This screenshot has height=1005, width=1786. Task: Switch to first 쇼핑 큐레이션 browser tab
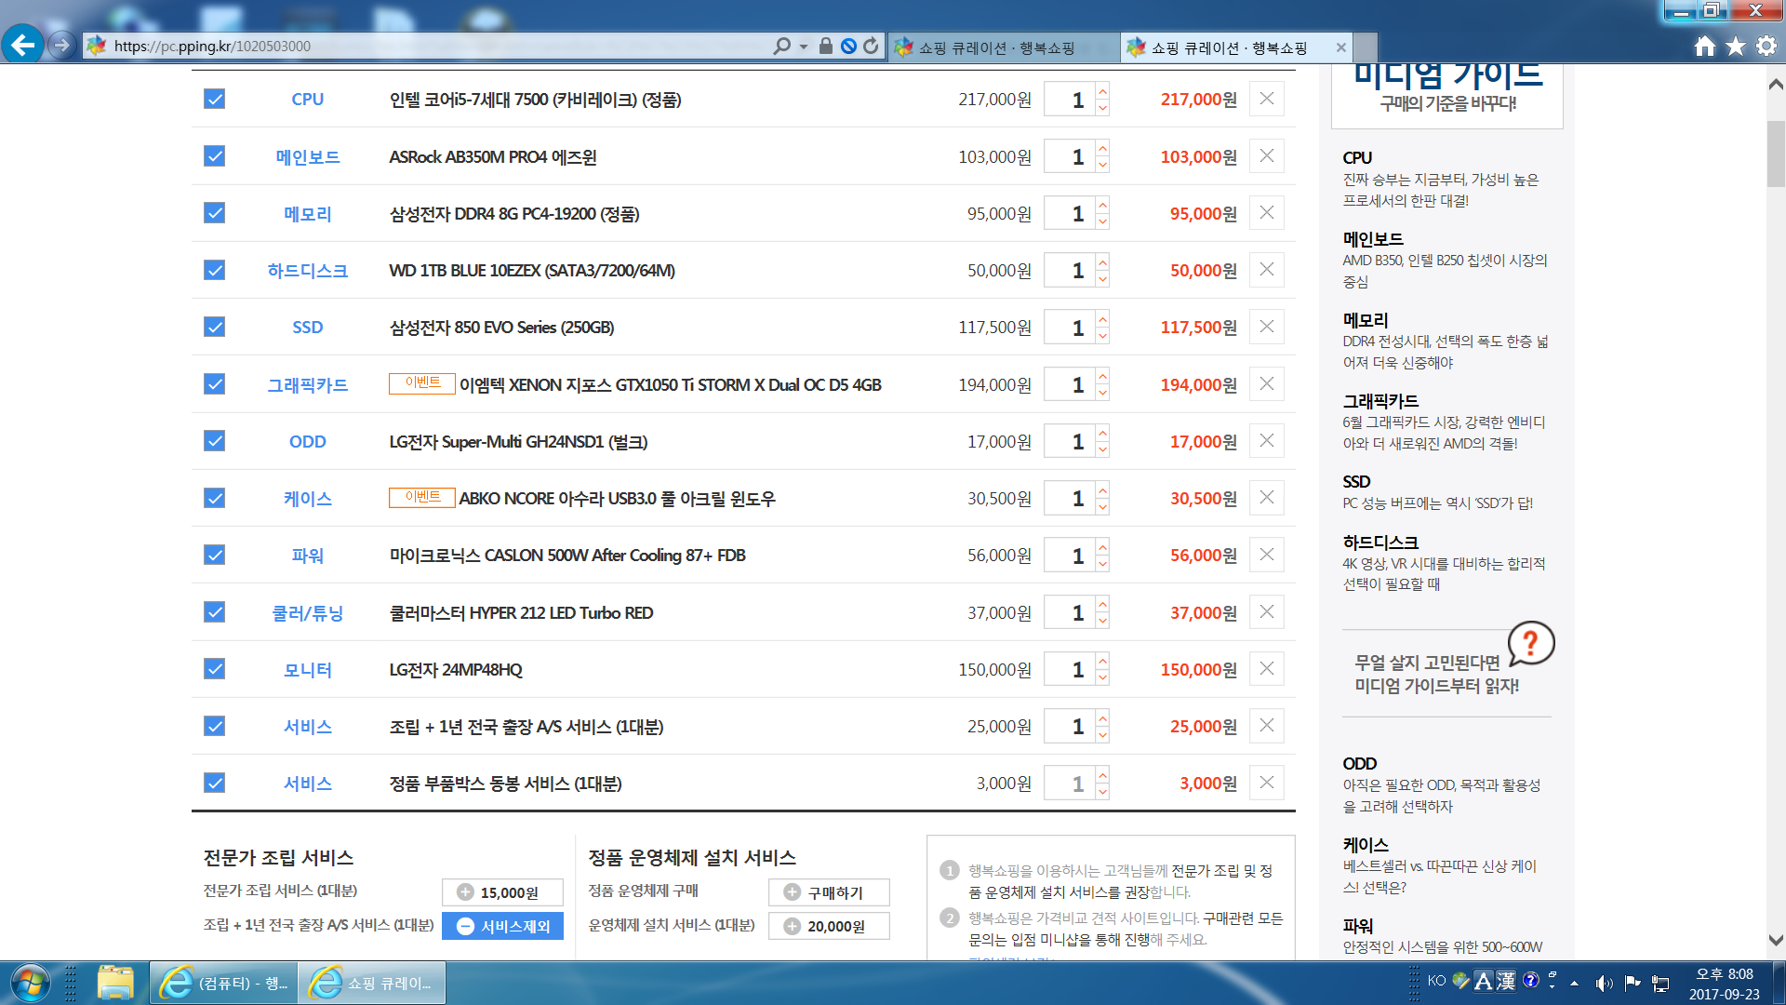[1004, 47]
